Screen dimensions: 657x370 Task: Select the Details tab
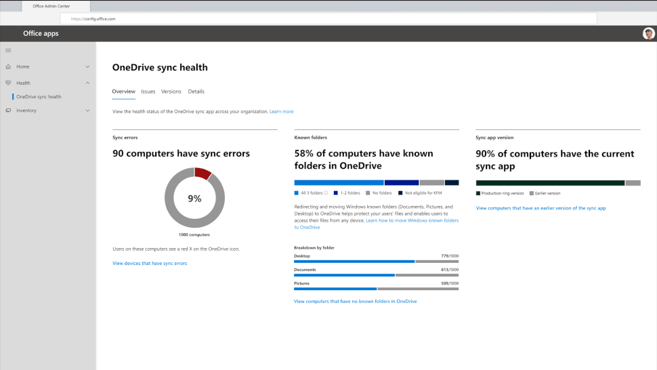click(x=196, y=91)
